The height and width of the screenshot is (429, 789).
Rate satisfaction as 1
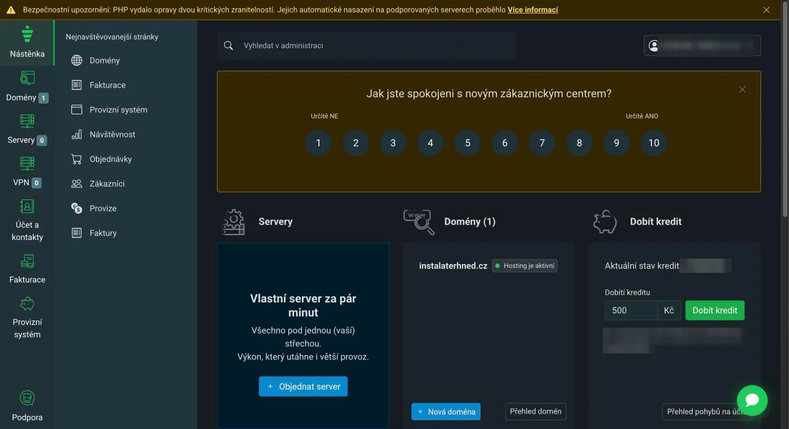[318, 143]
